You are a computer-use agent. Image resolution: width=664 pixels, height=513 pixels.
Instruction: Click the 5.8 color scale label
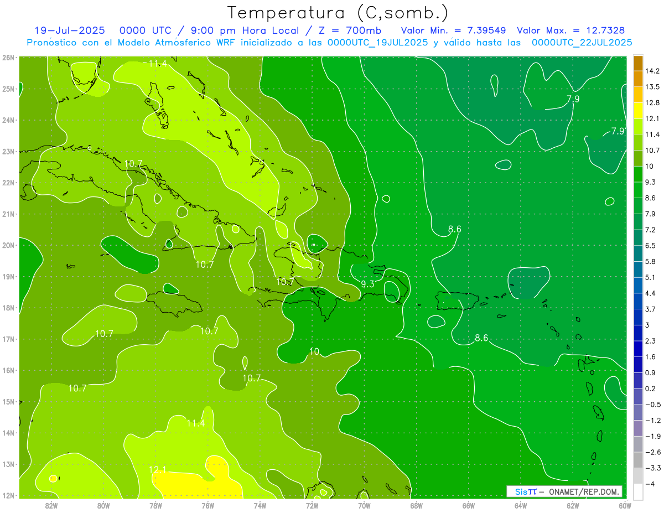click(650, 261)
